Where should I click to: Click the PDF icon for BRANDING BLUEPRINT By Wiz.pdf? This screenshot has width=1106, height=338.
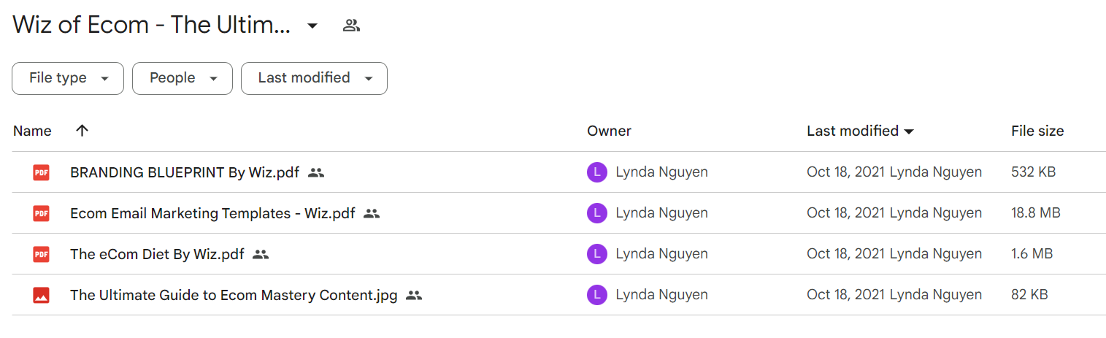tap(41, 173)
